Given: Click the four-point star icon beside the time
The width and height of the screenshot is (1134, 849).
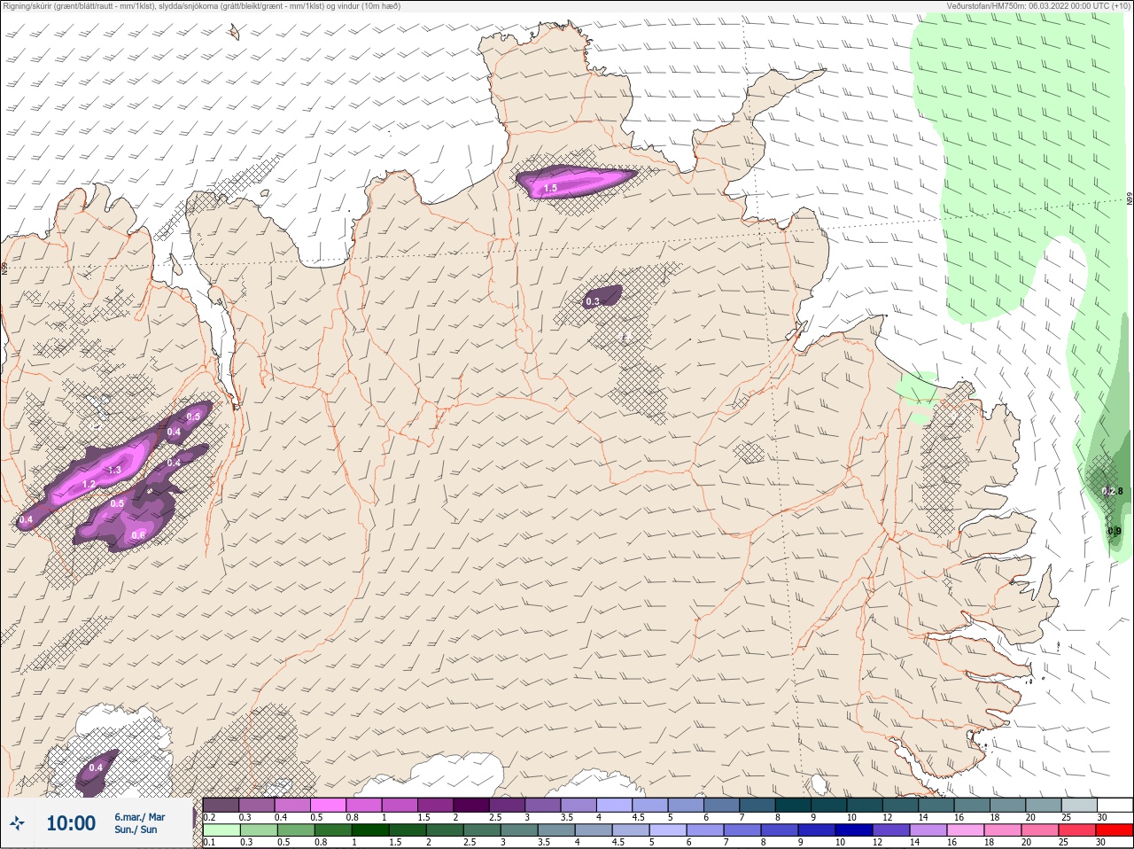Looking at the screenshot, I should pos(17,823).
